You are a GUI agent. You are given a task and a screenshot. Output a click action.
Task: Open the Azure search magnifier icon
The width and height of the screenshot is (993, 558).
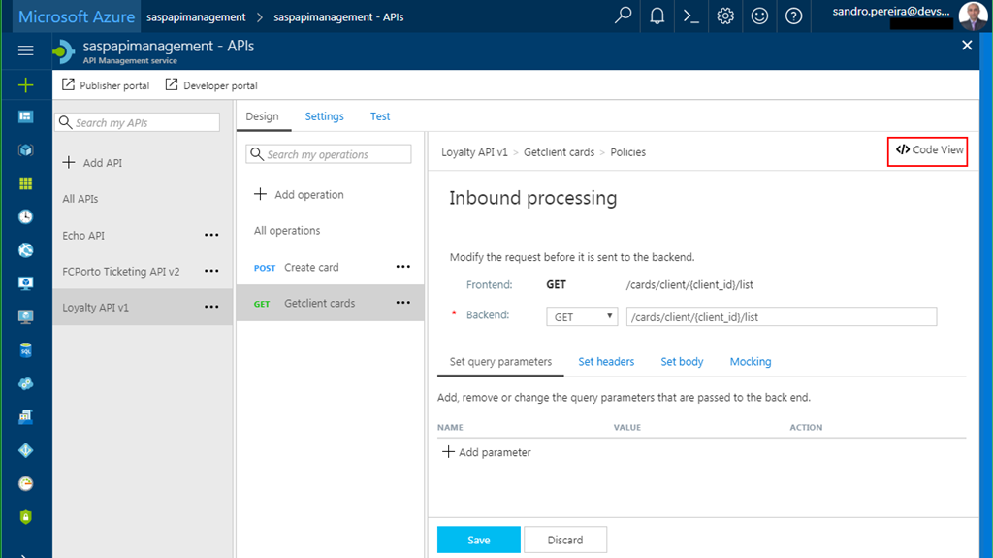point(624,16)
